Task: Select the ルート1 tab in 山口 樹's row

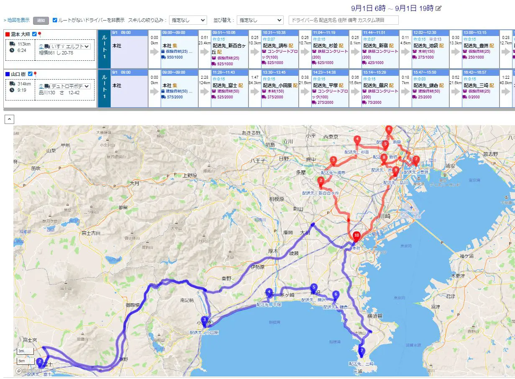Action: [x=104, y=88]
